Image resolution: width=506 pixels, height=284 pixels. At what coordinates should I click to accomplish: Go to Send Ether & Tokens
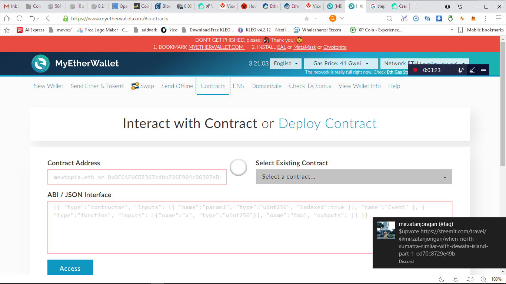click(x=97, y=86)
